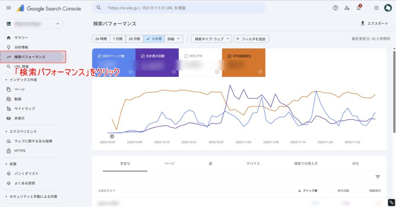Click the URL inspection search field
396x207 pixels.
(179, 8)
